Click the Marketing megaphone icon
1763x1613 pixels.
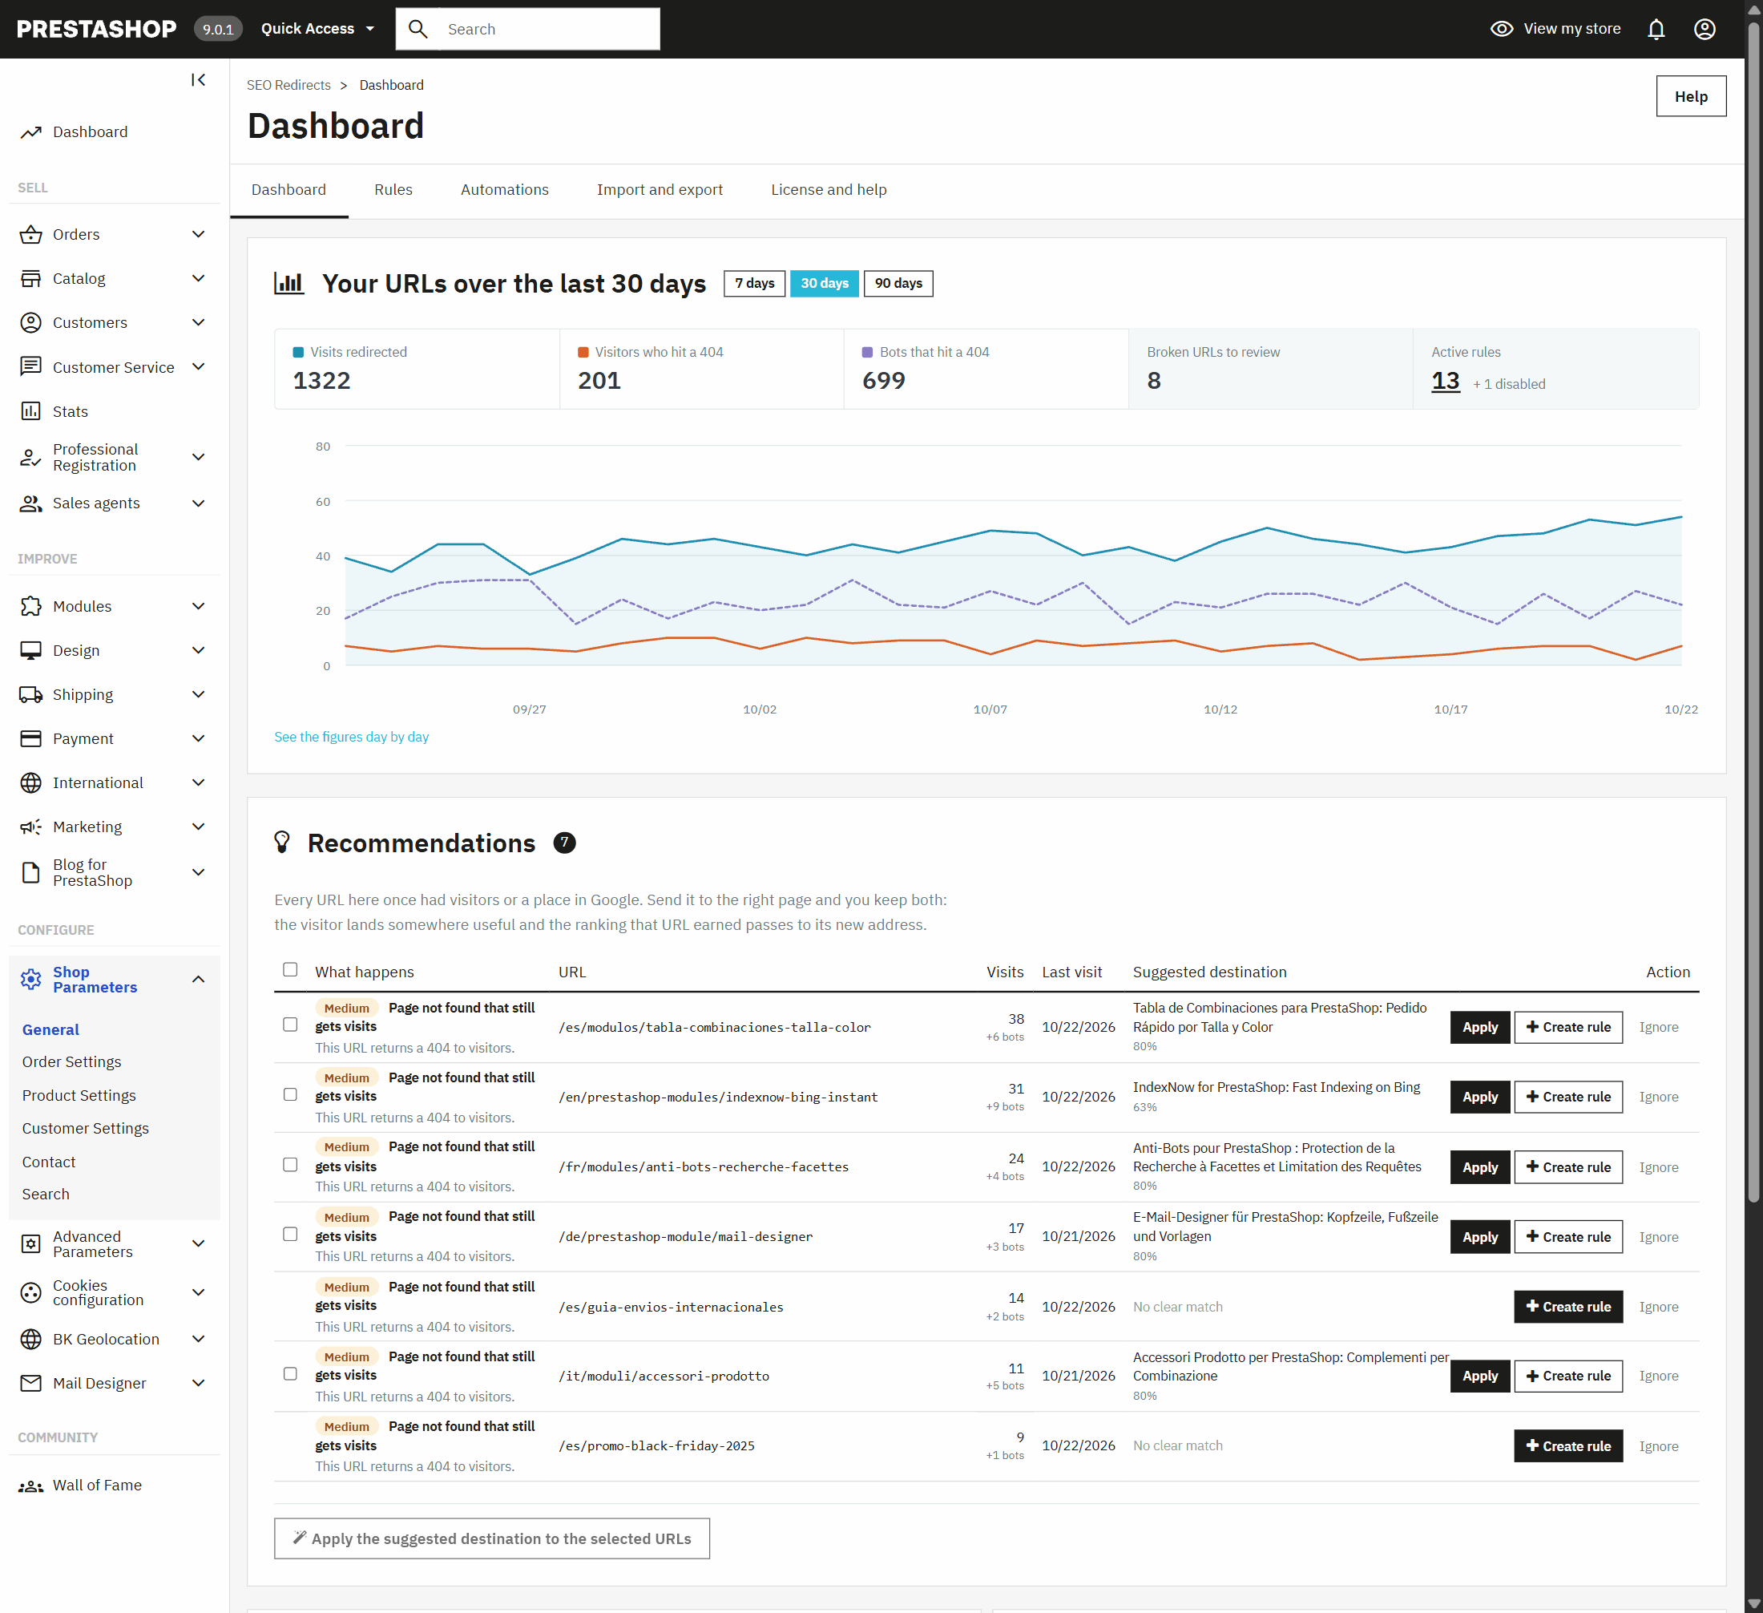pyautogui.click(x=30, y=827)
